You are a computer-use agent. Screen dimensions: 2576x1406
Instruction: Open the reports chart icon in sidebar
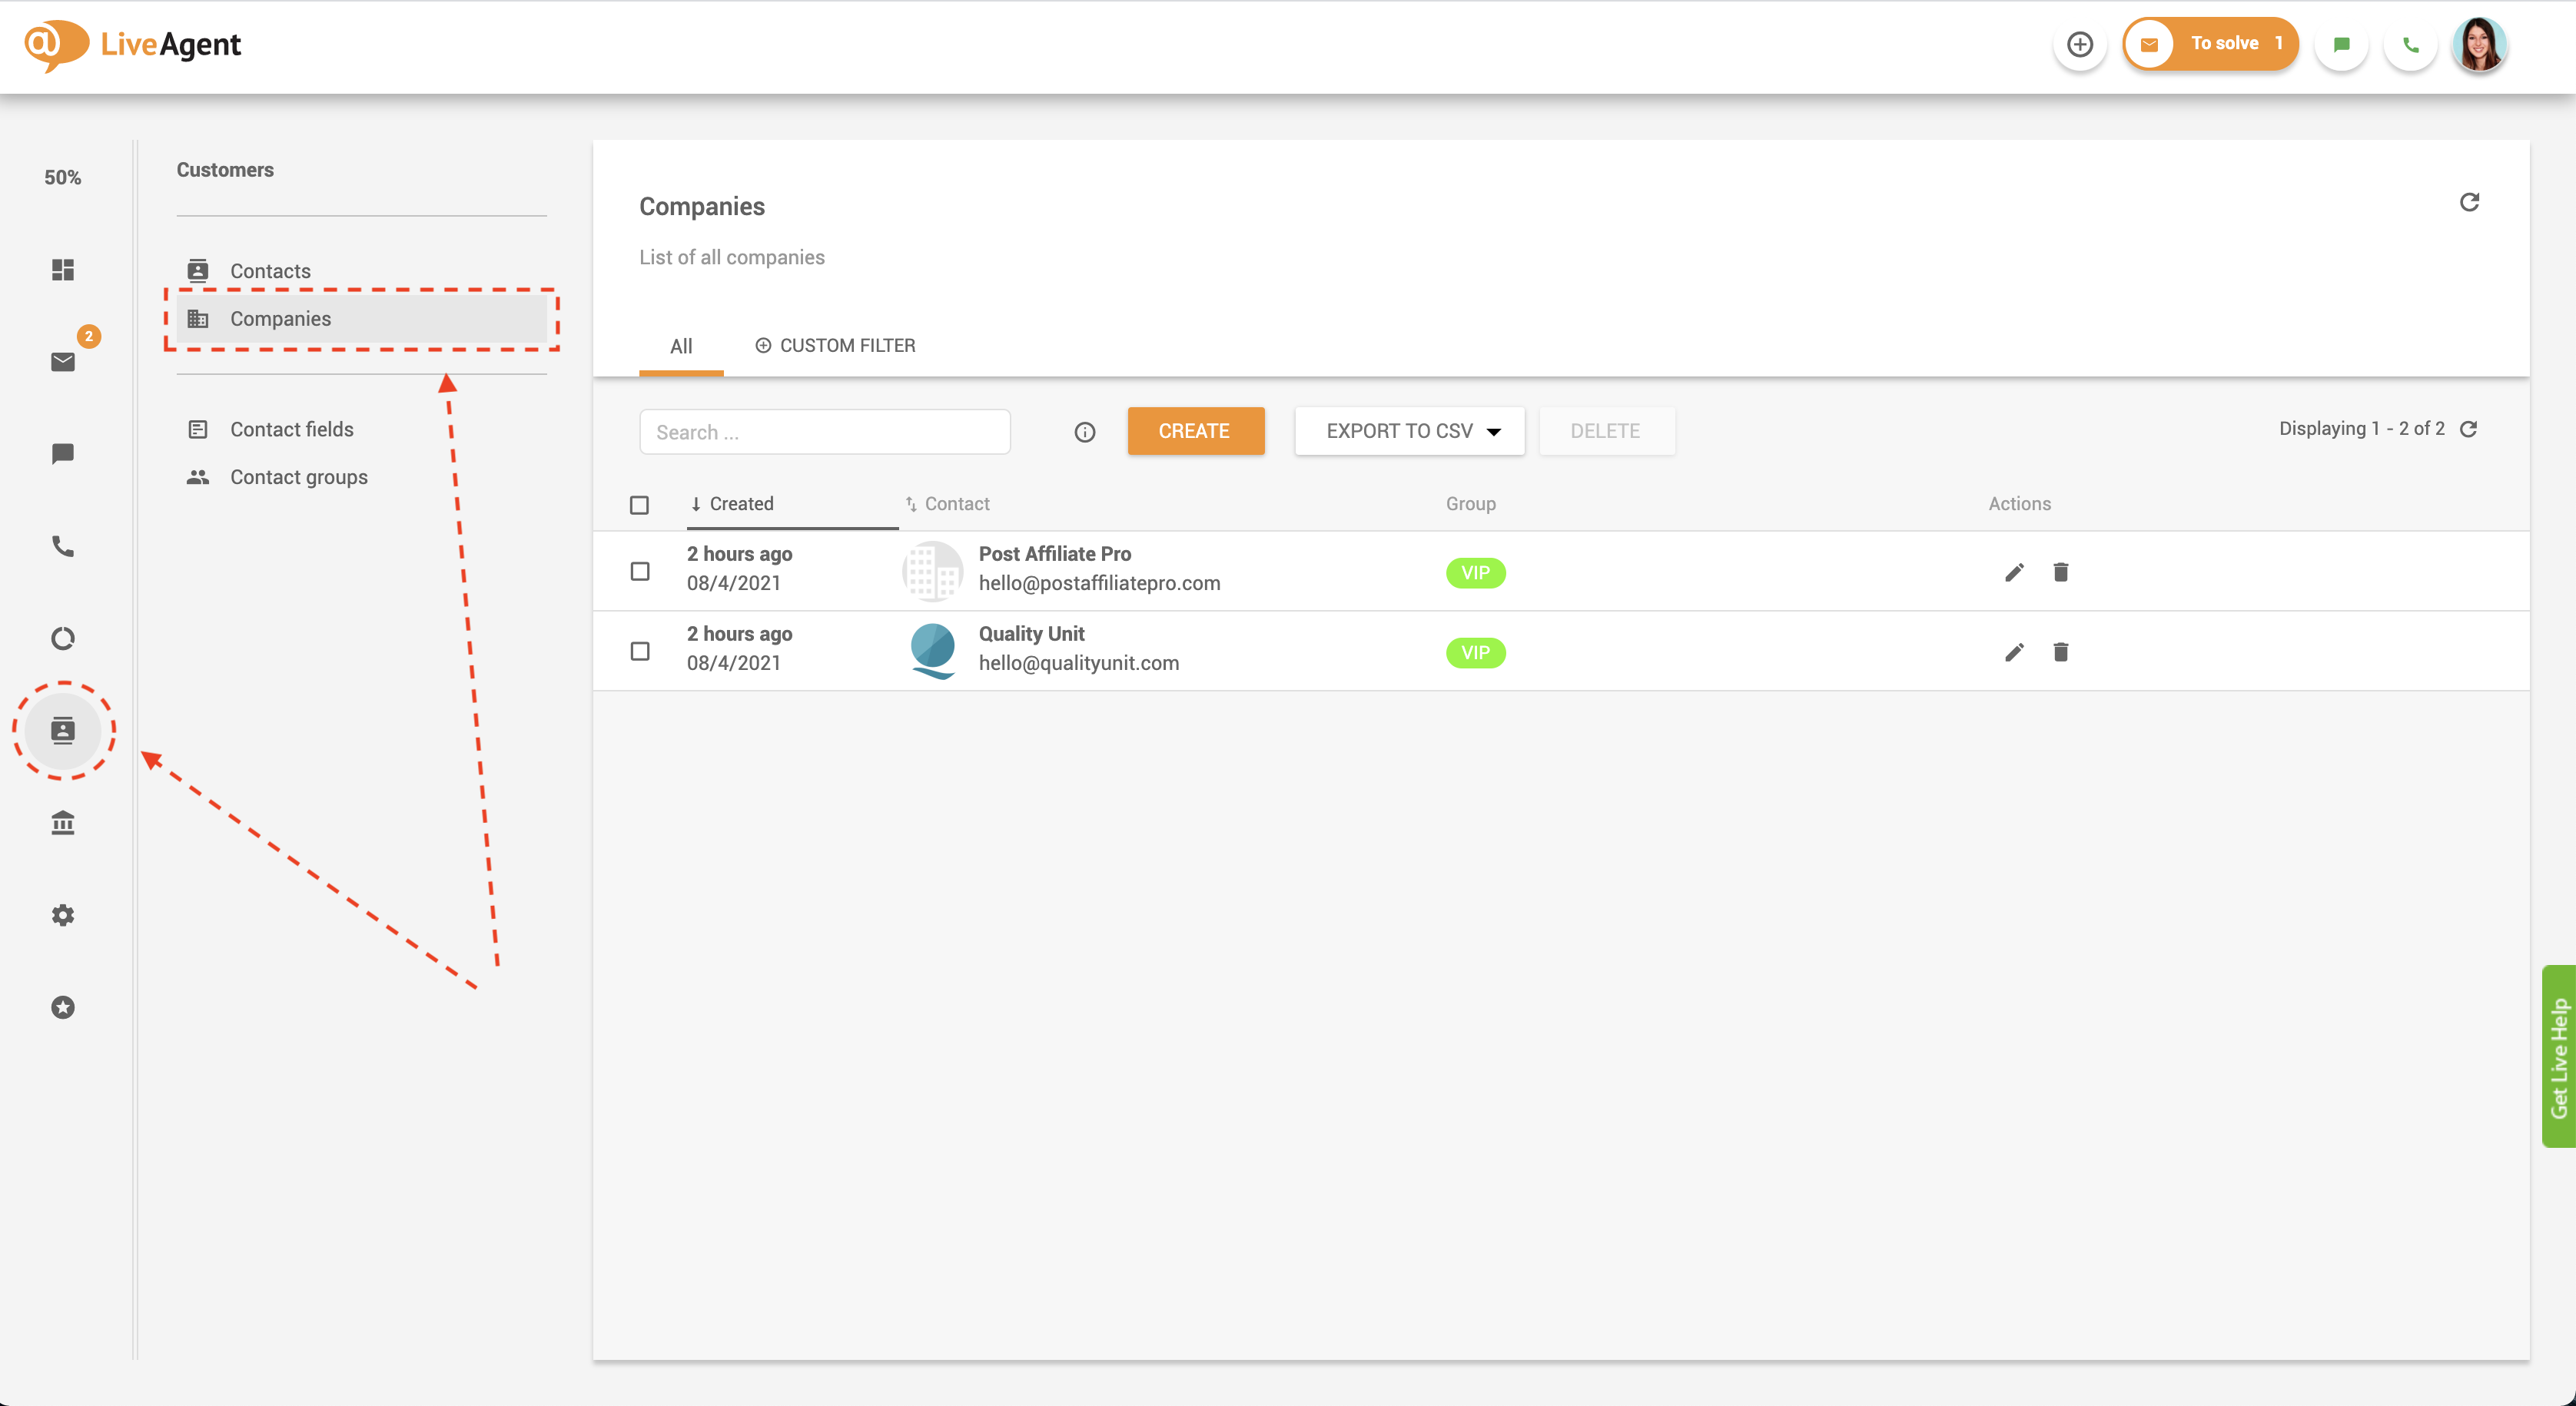pyautogui.click(x=63, y=638)
